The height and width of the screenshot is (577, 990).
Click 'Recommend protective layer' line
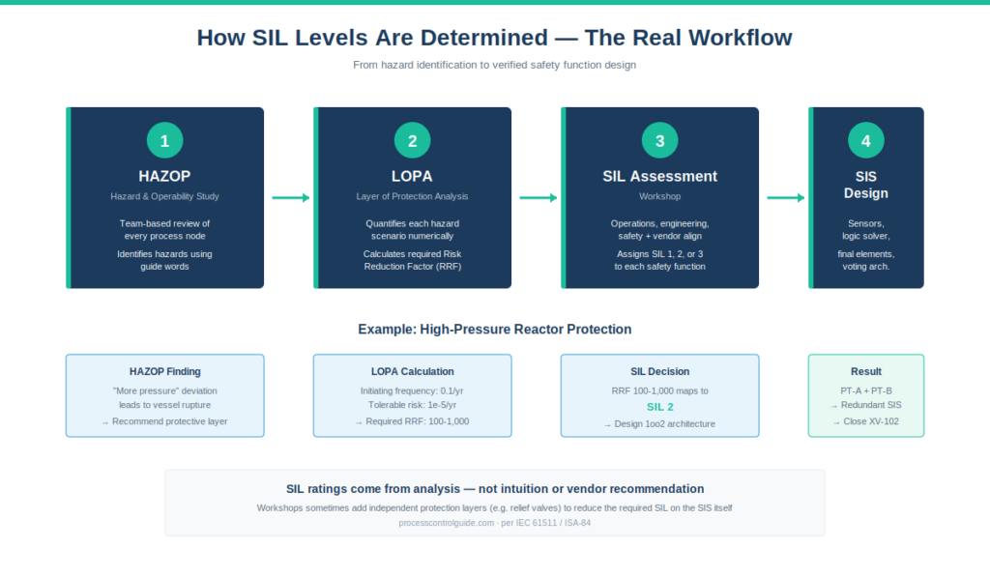[164, 421]
